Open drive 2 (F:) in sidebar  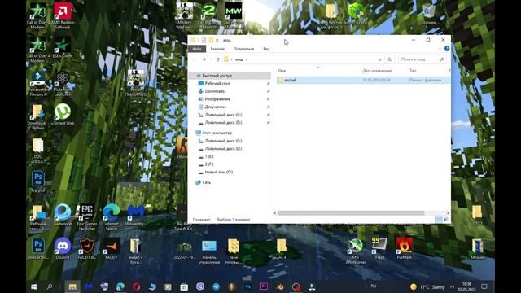[x=209, y=164]
